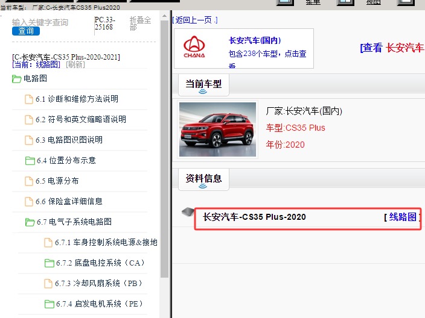Click 厂家:长安汽车(国内) text
The height and width of the screenshot is (318, 425).
click(304, 111)
